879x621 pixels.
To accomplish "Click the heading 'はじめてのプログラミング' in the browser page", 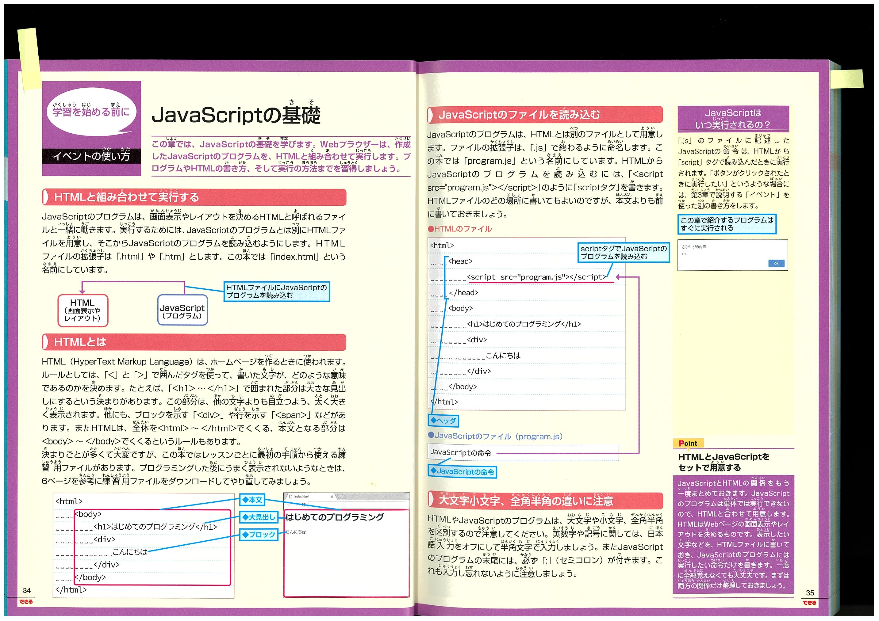I will (335, 517).
